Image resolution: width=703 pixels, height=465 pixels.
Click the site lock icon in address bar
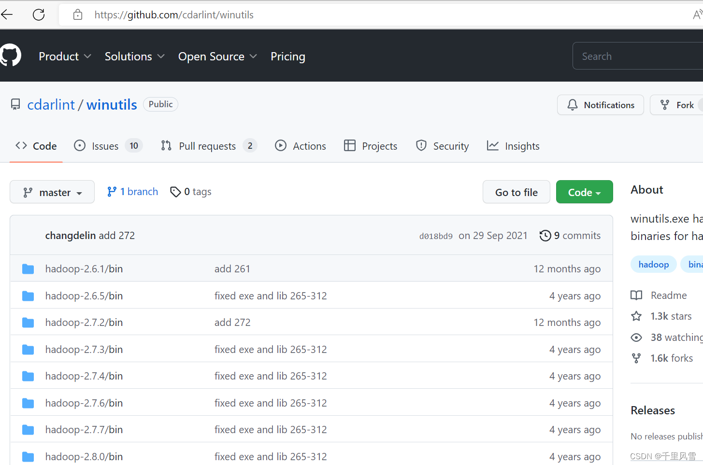click(x=78, y=15)
